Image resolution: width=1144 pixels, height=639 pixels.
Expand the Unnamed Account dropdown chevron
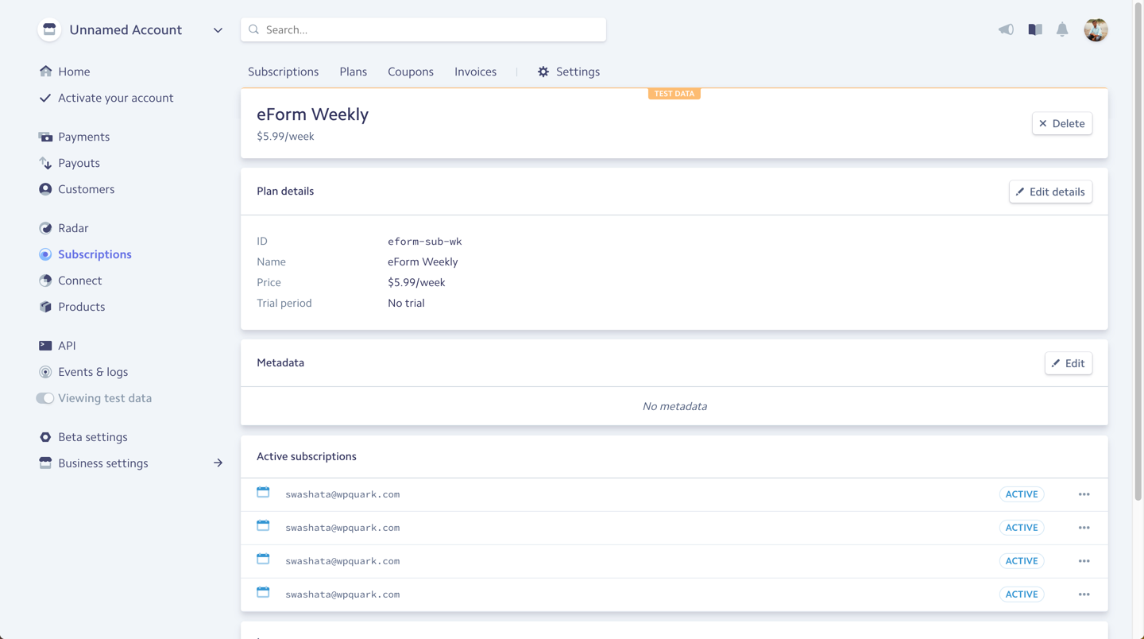click(218, 30)
